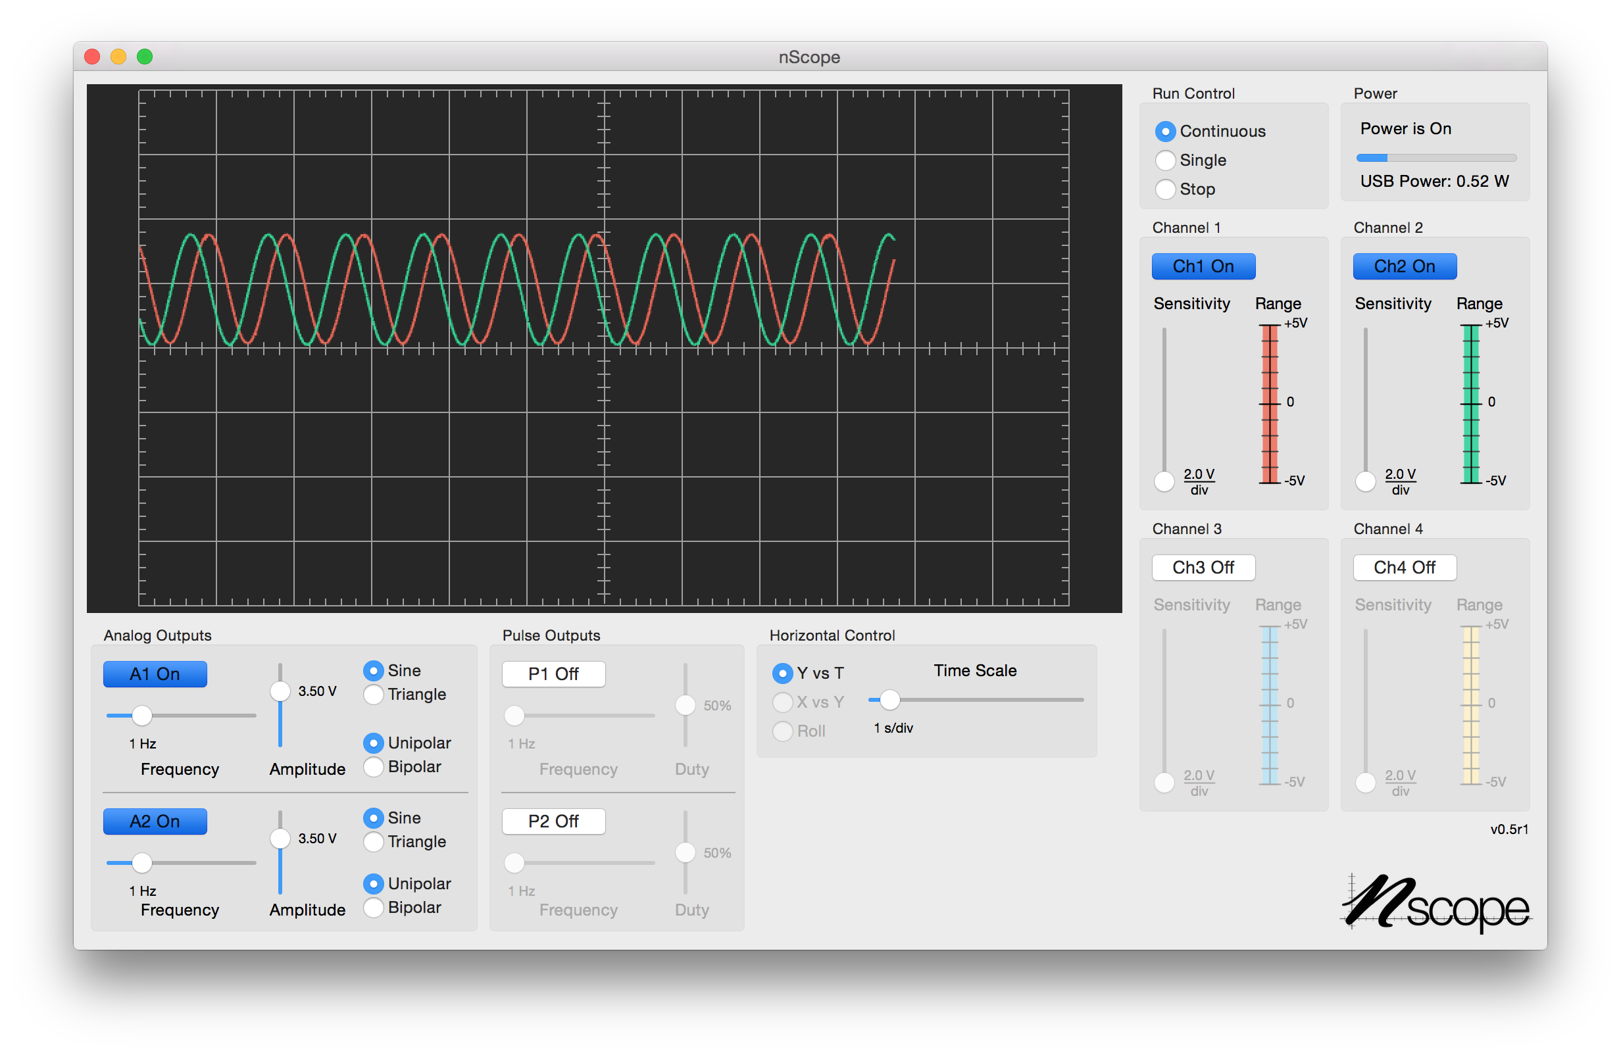This screenshot has width=1621, height=1055.
Task: Click the P1 50% duty value
Action: (x=717, y=706)
